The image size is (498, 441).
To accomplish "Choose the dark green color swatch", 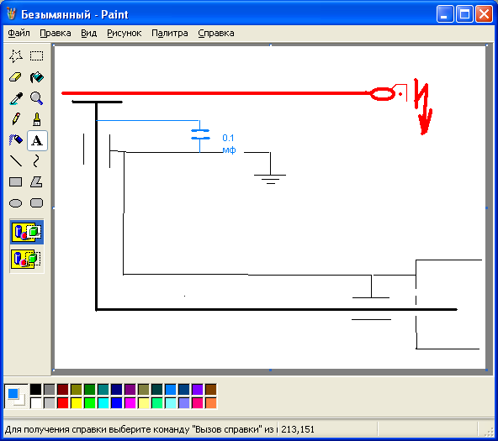I will tap(89, 389).
